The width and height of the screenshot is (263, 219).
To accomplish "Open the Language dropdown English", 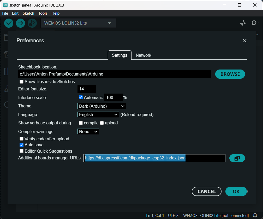I will (x=98, y=114).
